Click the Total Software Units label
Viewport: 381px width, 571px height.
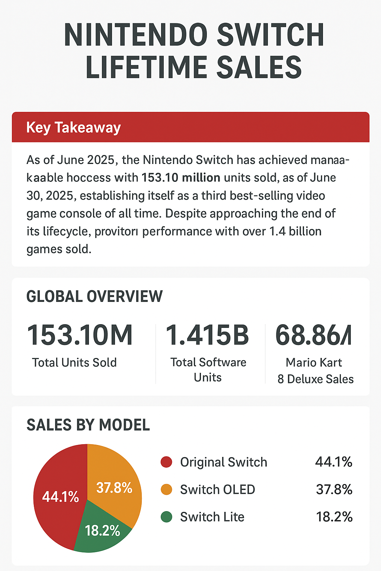(x=208, y=370)
